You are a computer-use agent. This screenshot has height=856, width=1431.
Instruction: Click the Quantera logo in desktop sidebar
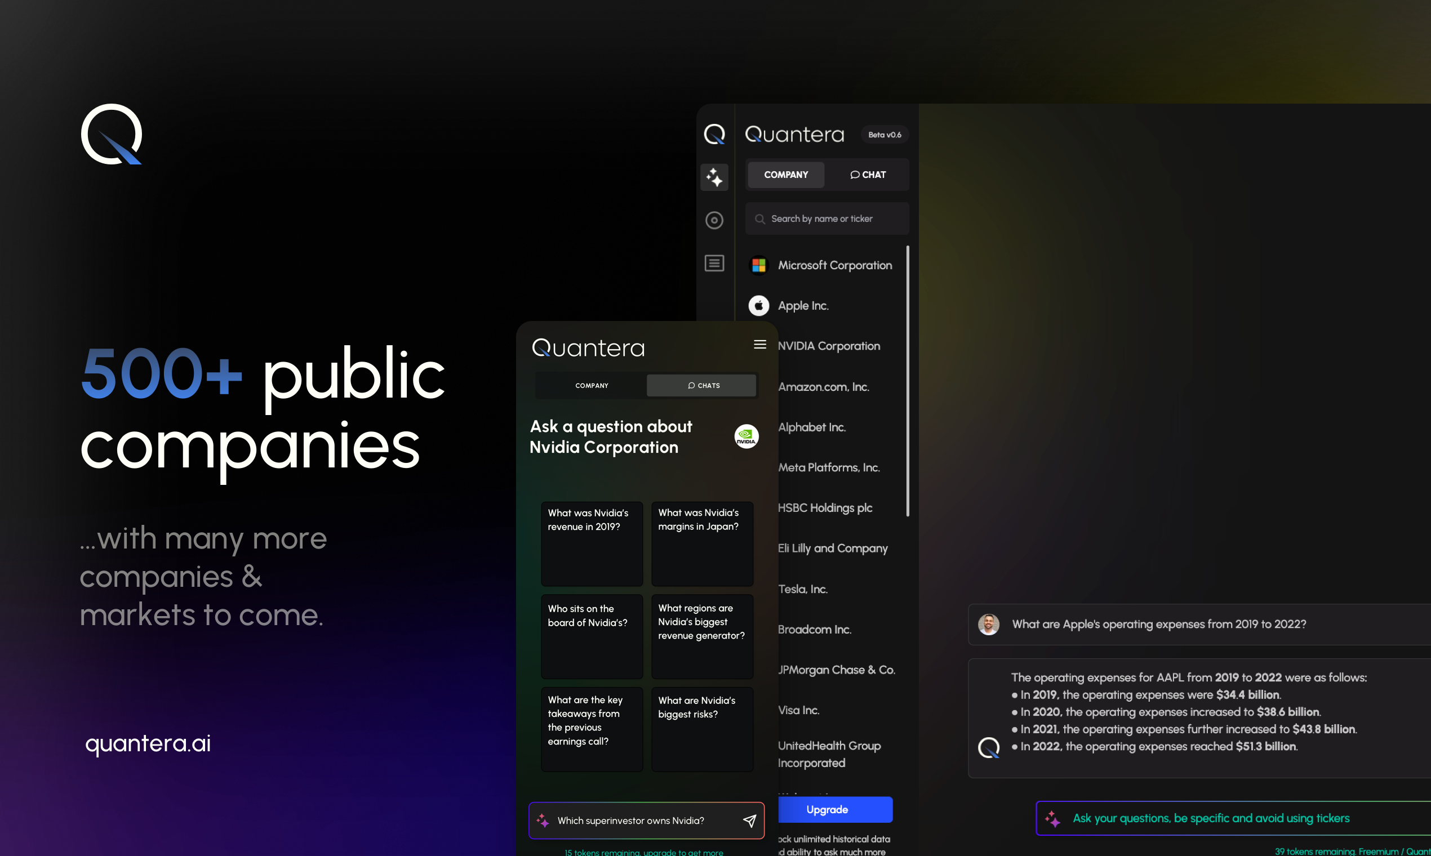click(714, 135)
